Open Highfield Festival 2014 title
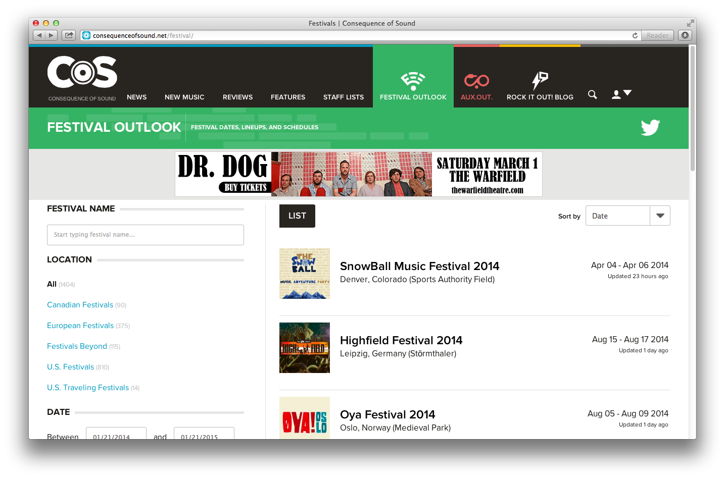Screen dimensions: 725x479 (401, 340)
